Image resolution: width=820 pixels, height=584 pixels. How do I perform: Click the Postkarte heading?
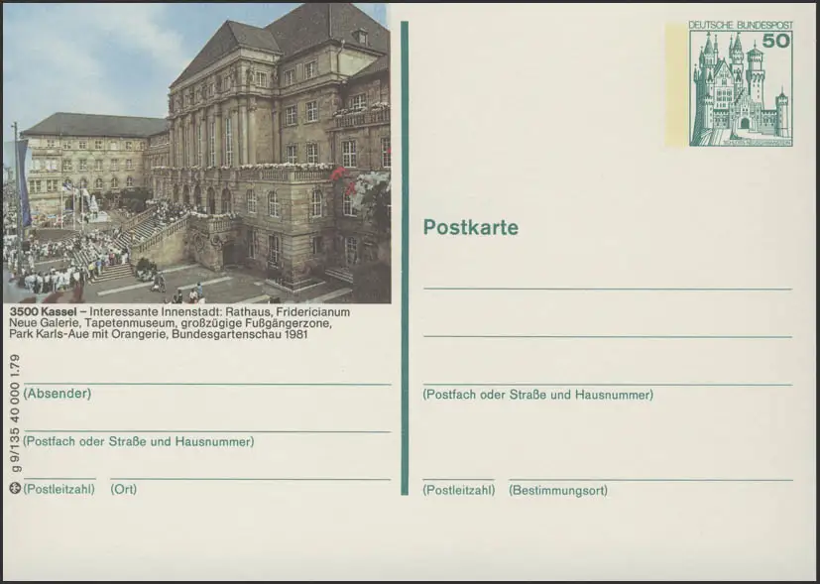[470, 228]
